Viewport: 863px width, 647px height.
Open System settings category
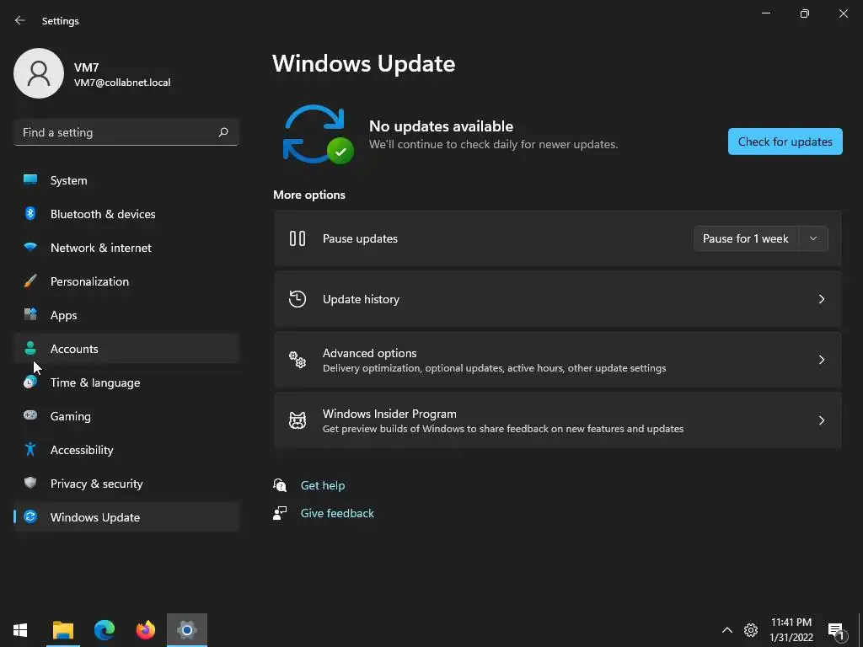(126, 180)
